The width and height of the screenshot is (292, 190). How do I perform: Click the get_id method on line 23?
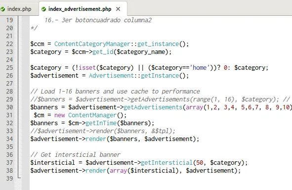103,52
